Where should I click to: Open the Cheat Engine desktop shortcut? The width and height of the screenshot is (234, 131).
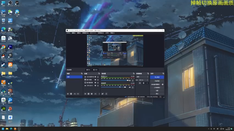click(10, 84)
